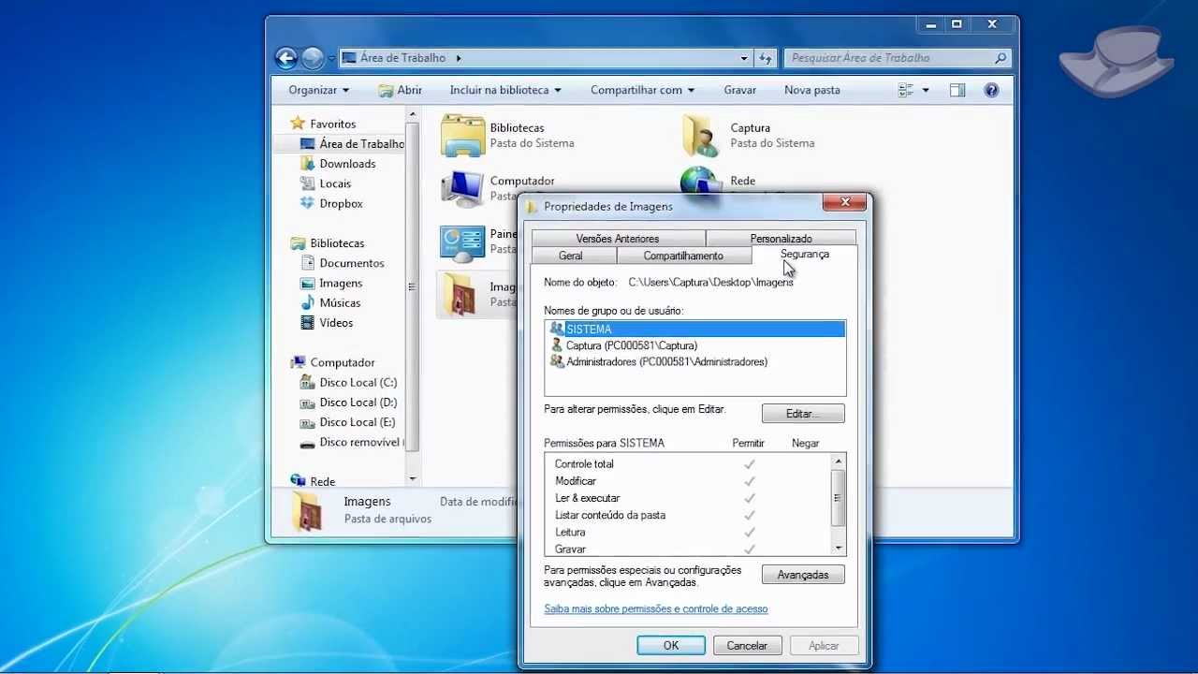Close the Propriedades de Imagens dialog
The width and height of the screenshot is (1198, 674).
point(844,202)
